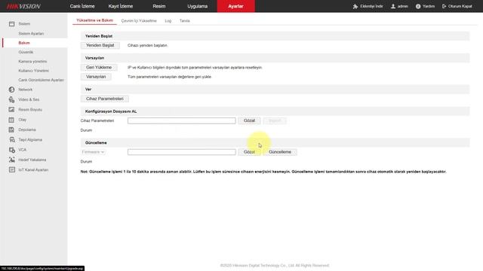Viewport: 483px width, 271px height.
Task: Click the IoT Kanal Ayarları icon
Action: click(12, 169)
